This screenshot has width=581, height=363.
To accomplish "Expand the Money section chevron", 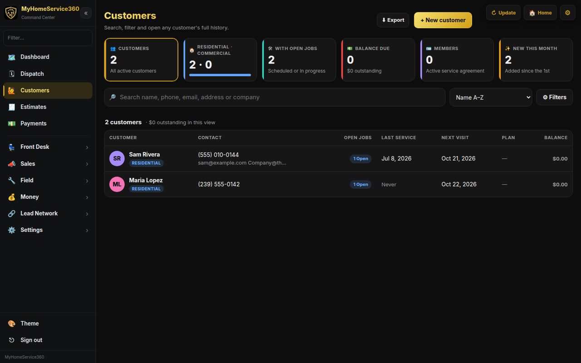I will click(x=87, y=197).
